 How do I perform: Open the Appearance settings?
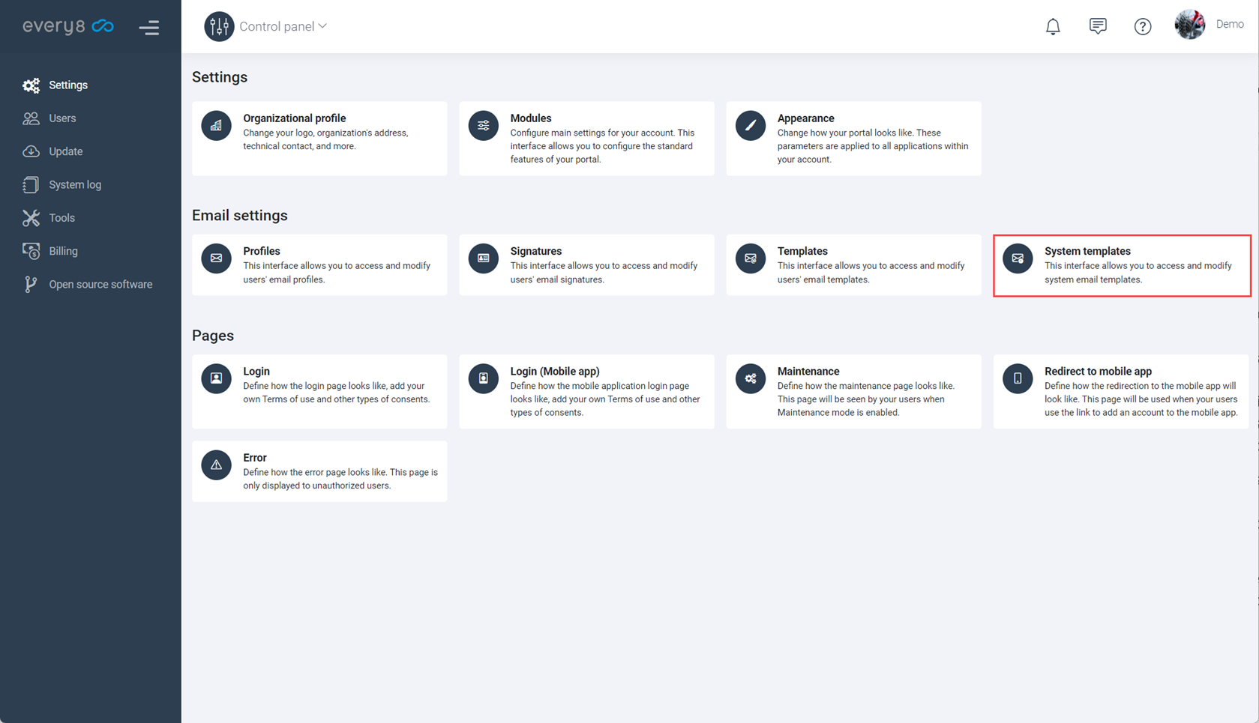(x=853, y=139)
